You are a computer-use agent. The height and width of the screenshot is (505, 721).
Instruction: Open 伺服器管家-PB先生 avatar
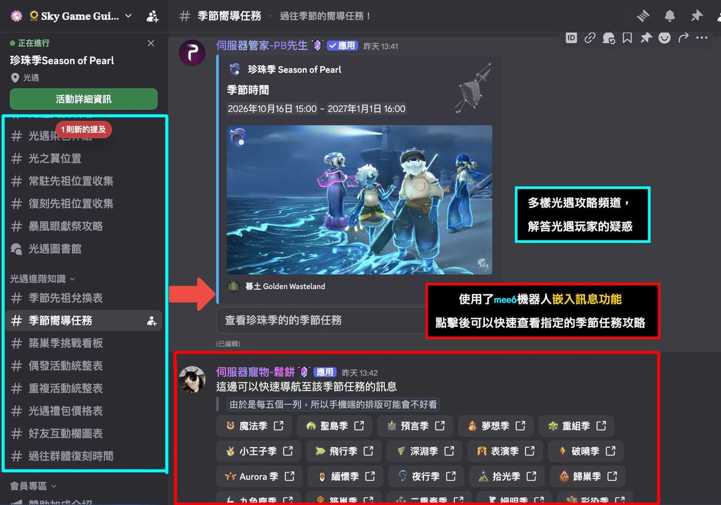(x=192, y=53)
